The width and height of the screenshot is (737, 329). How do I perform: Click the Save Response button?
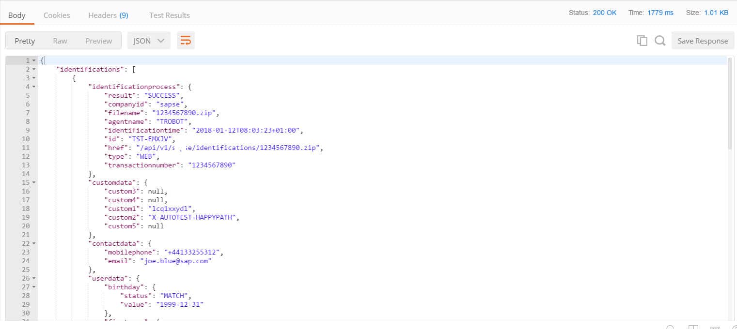tap(702, 41)
